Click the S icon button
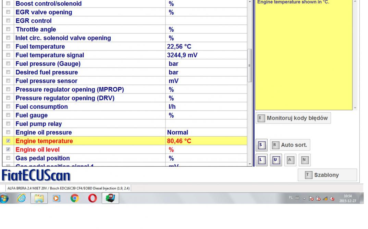The image size is (368, 229). point(261,145)
